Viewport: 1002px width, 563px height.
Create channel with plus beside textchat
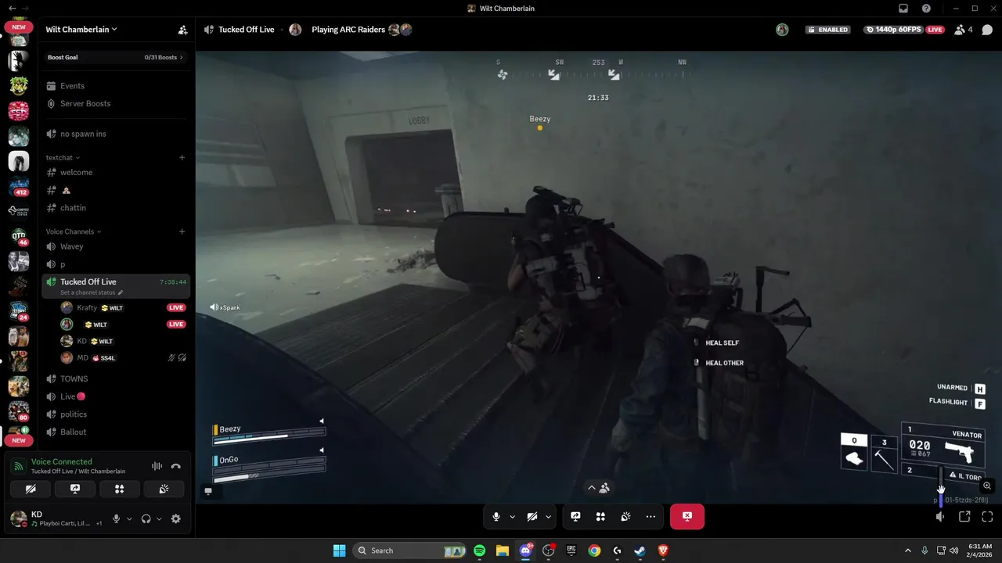click(x=182, y=157)
